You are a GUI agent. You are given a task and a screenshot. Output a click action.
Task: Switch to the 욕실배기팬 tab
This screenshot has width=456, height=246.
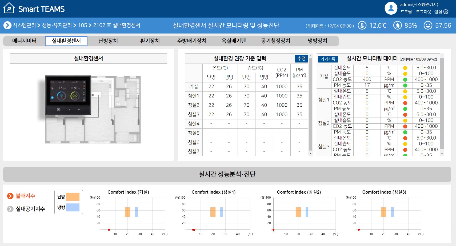[234, 41]
